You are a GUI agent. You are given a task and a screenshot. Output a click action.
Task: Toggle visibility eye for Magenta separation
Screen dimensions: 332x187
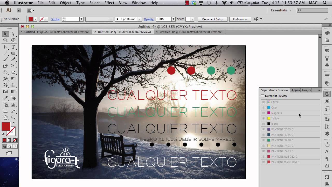264,113
